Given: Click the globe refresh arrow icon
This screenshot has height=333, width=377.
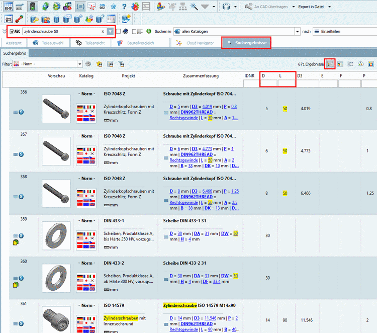Looking at the screenshot, I should pyautogui.click(x=45, y=7).
